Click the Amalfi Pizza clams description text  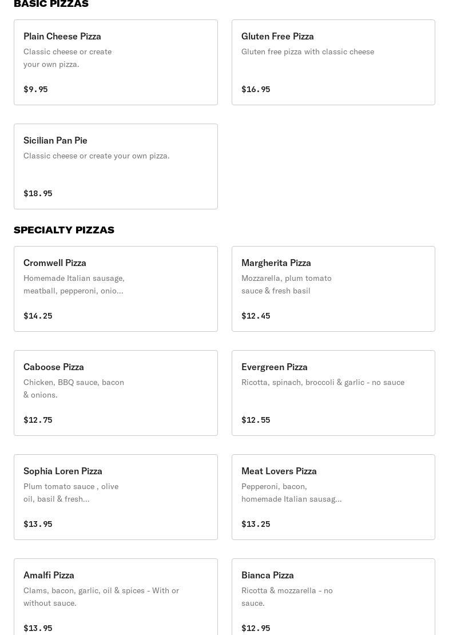[x=101, y=597]
